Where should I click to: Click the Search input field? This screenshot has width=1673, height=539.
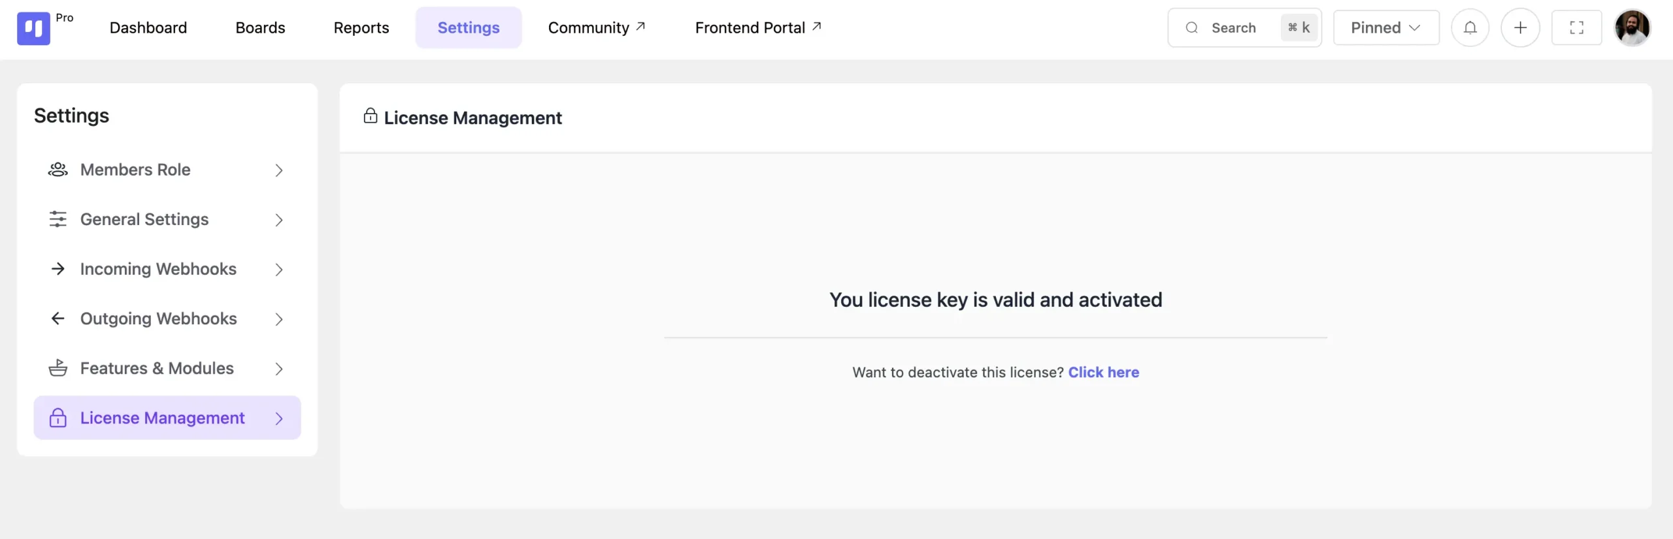click(1233, 28)
